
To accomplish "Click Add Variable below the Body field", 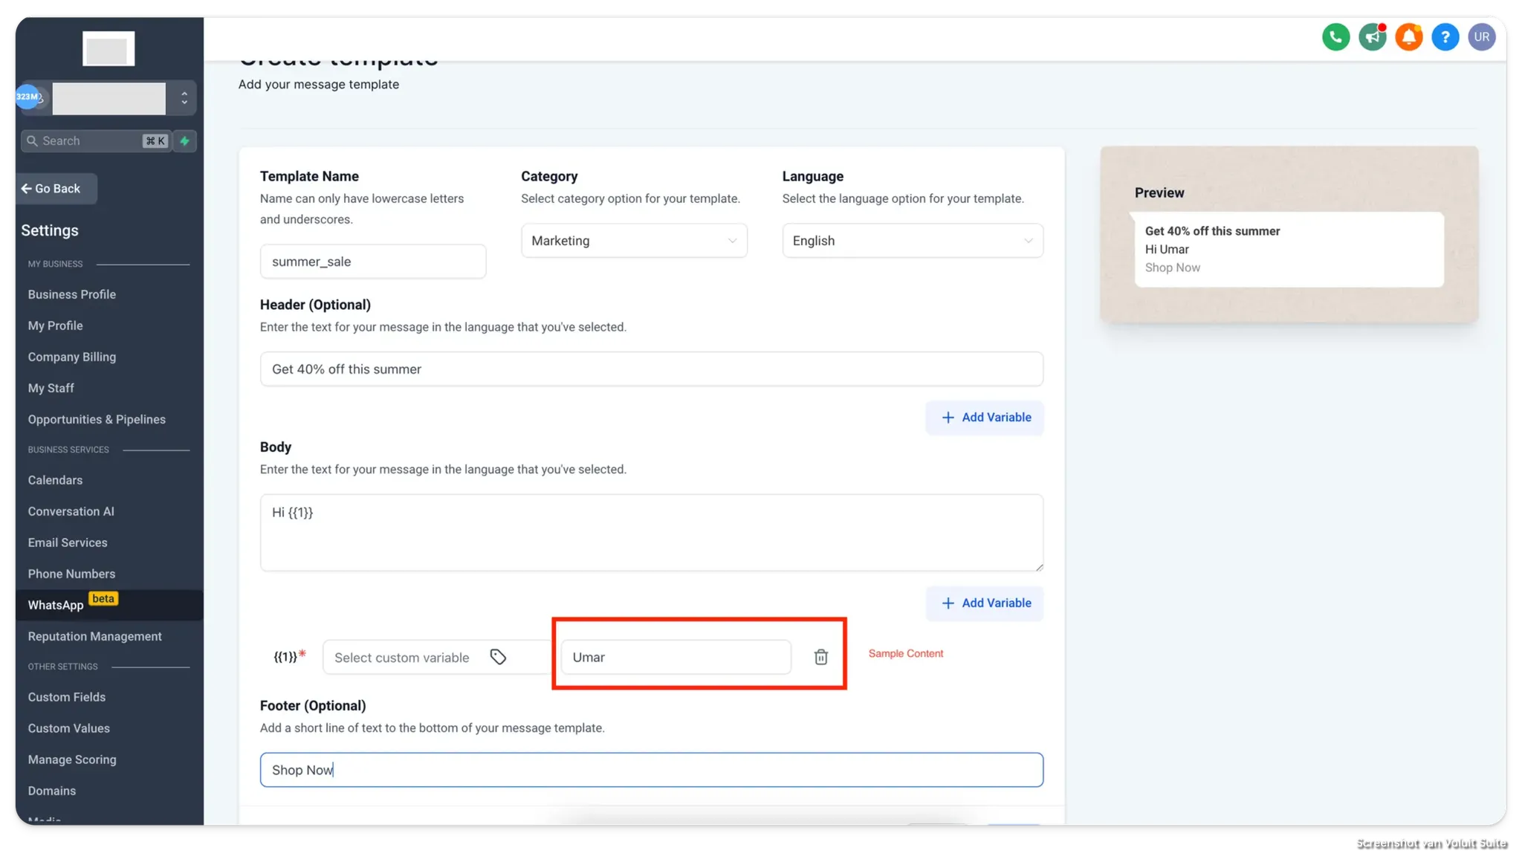I will click(x=985, y=603).
